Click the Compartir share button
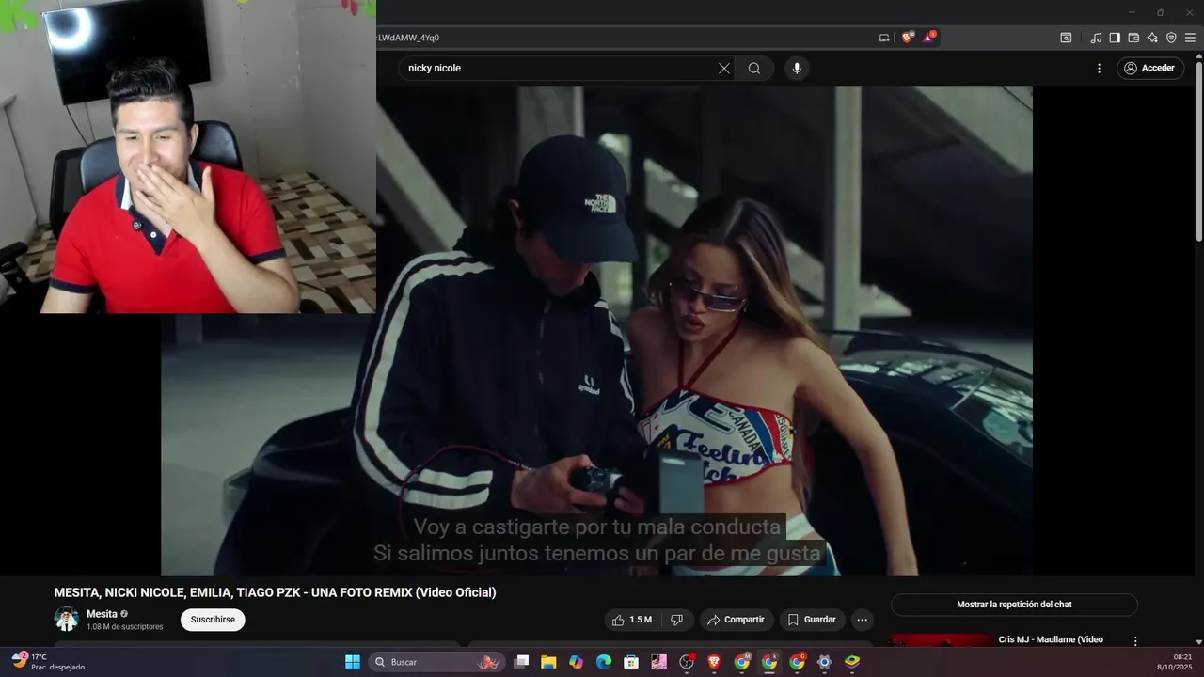Screen dimensions: 1204x677 click(737, 620)
